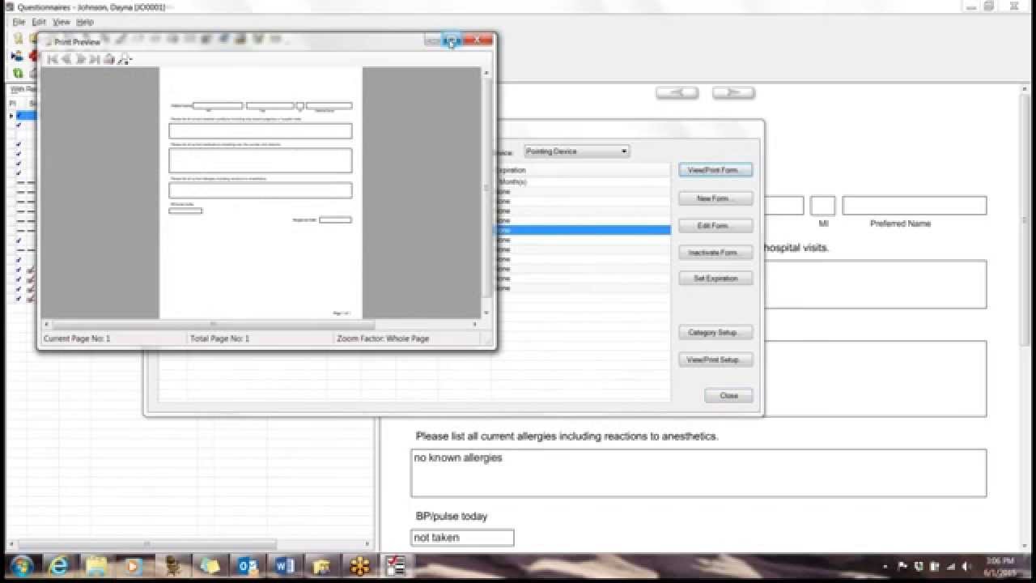This screenshot has width=1036, height=583.
Task: Click the Expiration column header
Action: pyautogui.click(x=583, y=170)
